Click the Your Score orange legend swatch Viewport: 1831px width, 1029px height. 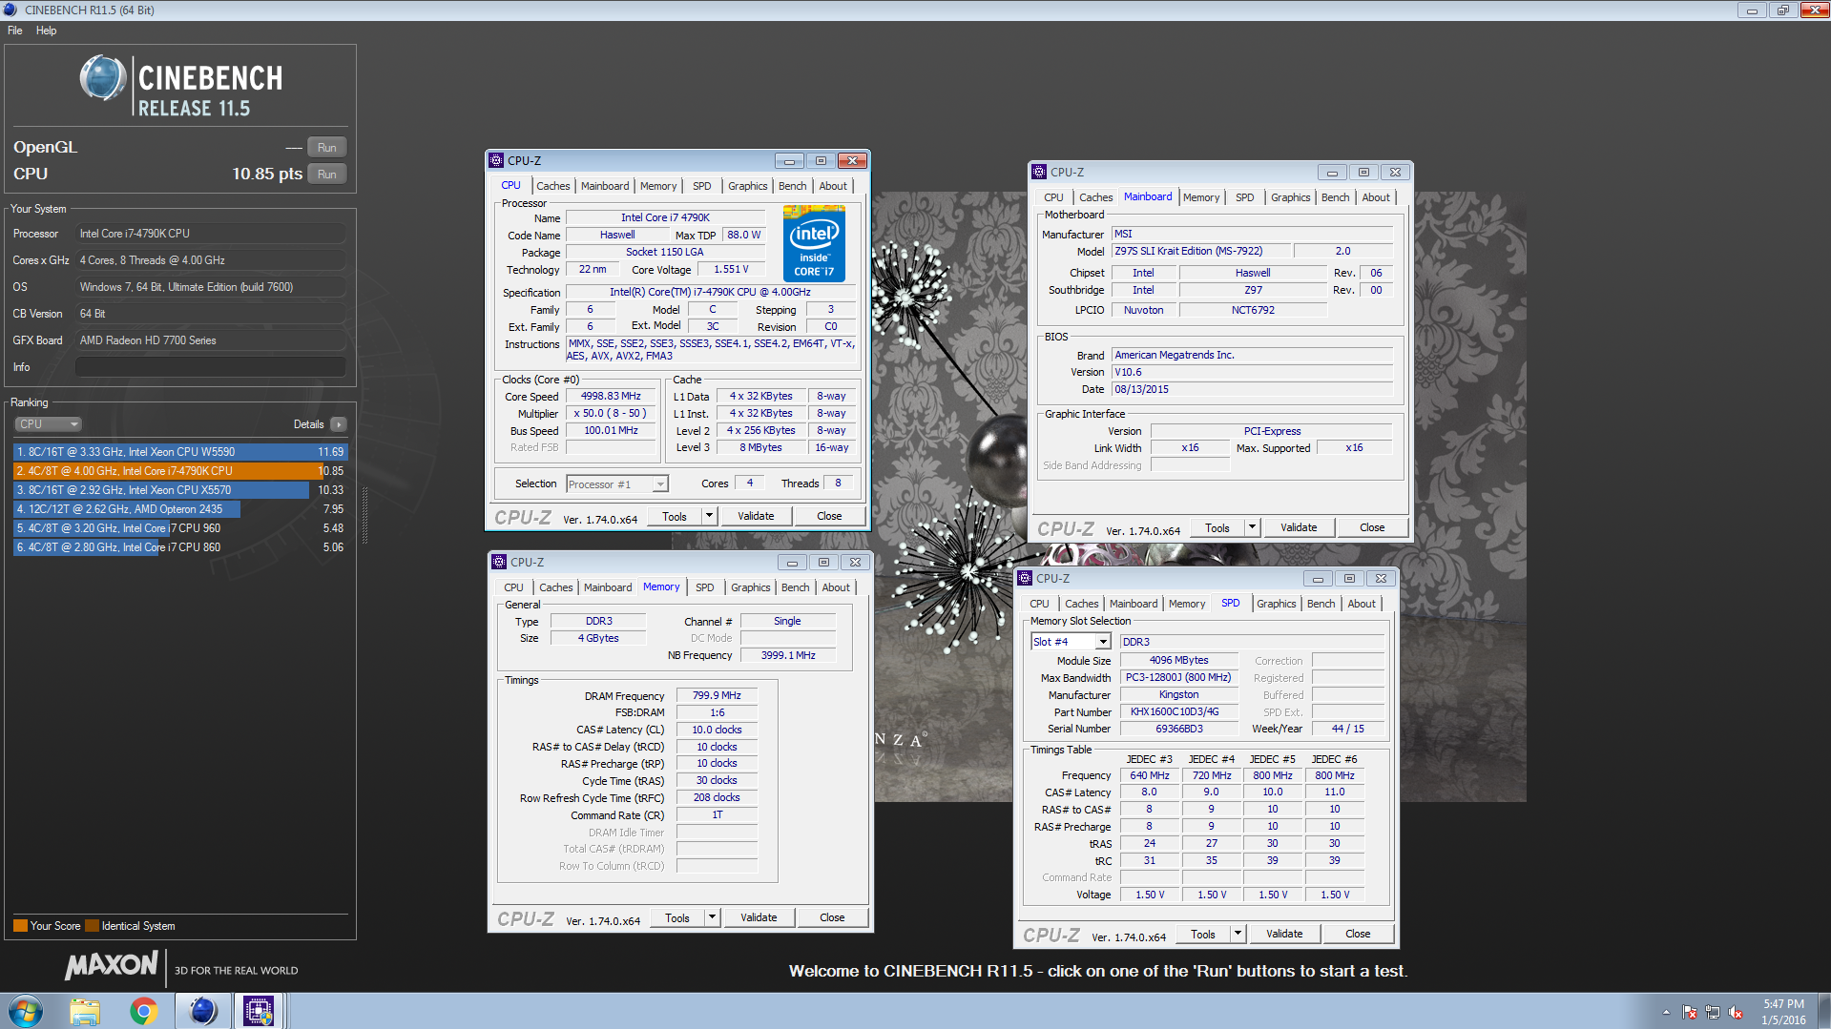20,926
